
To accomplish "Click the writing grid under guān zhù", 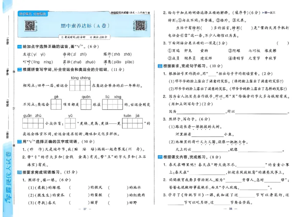I will (33, 123).
